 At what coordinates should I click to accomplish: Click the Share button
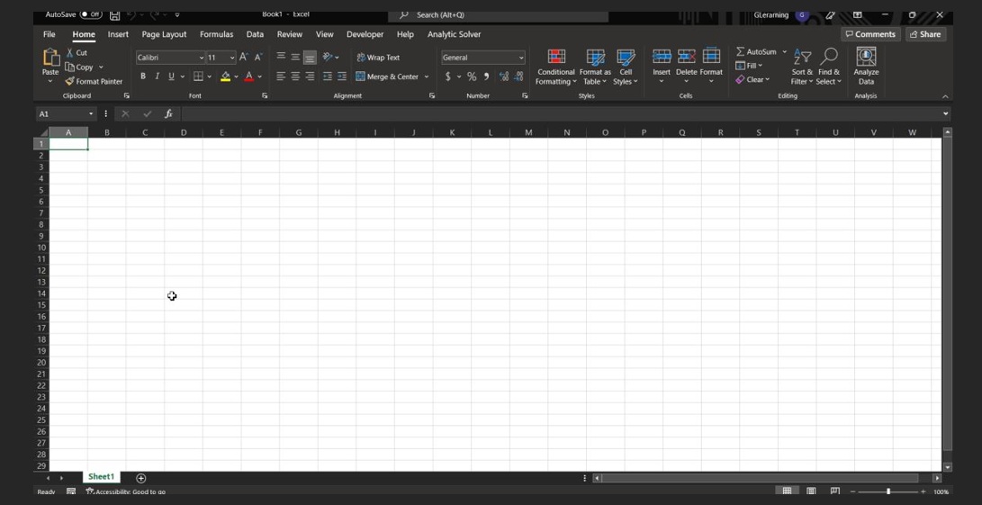click(925, 34)
